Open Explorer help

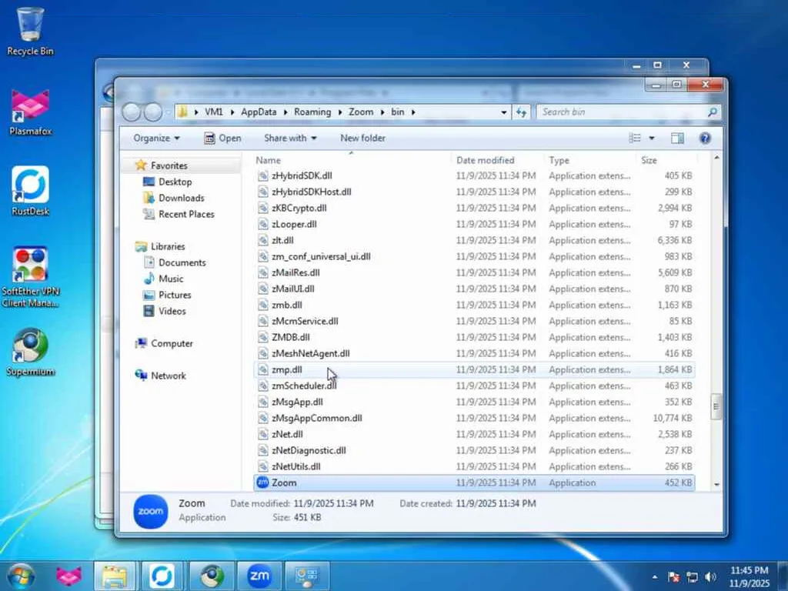(x=705, y=138)
